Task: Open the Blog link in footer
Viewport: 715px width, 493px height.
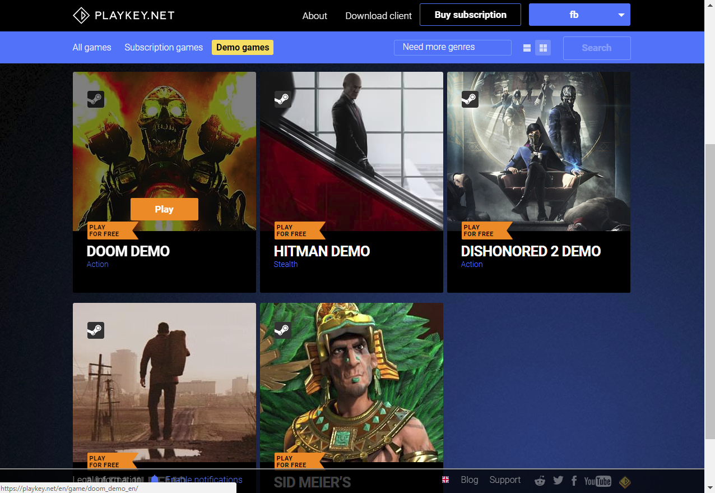Action: pos(470,480)
